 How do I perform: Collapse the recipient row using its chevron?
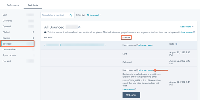tap(44, 45)
